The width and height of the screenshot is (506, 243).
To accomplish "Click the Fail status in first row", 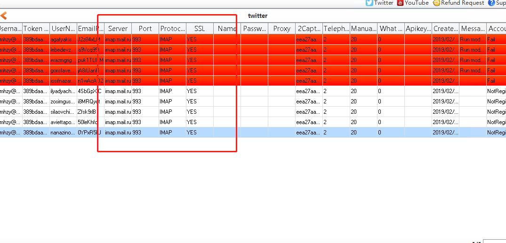I will pos(492,39).
